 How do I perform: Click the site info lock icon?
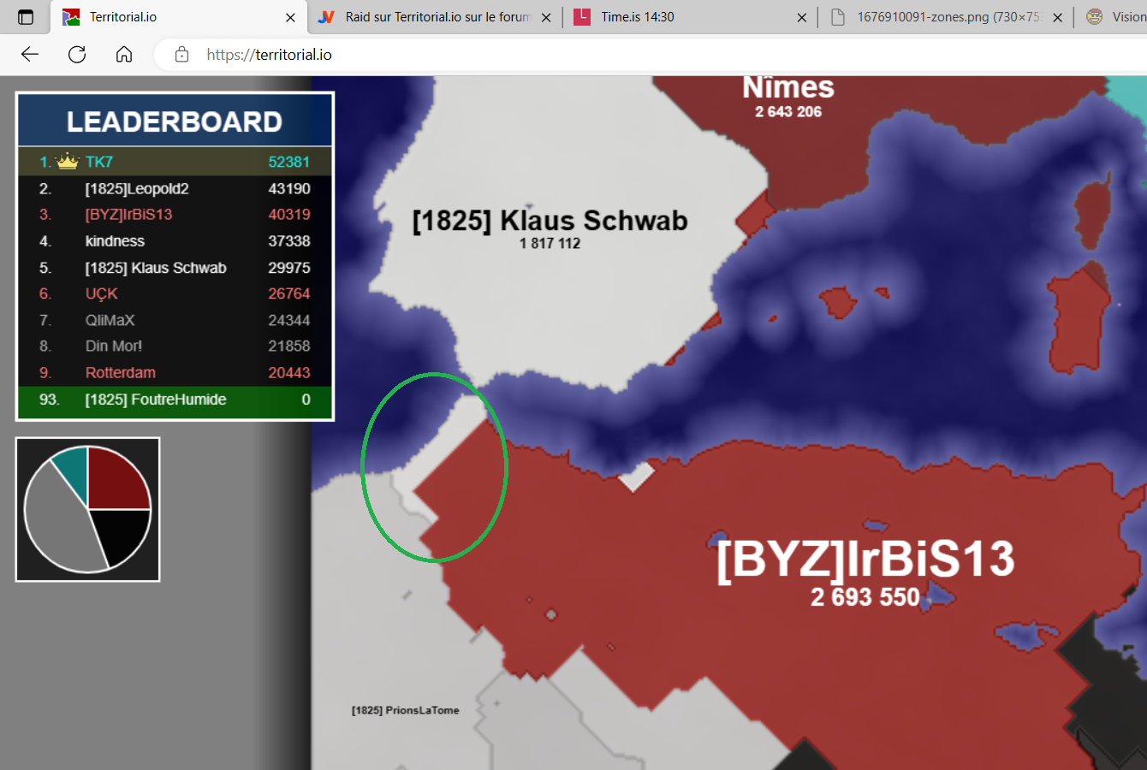[x=181, y=55]
